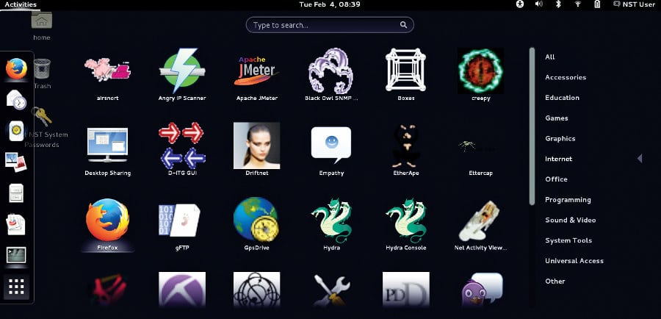Click the purple bird chat app icon
Screen dimensions: 661x319
(x=482, y=289)
